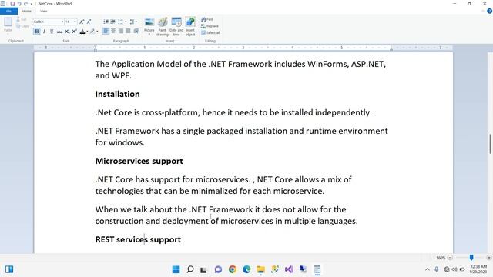Screen dimensions: 493x277
Task: Click the Microservices support heading
Action: pos(139,161)
